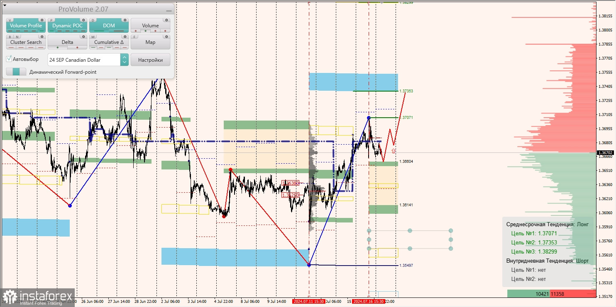
Task: Click 1.38155 on the price scale
Action: 606,16
